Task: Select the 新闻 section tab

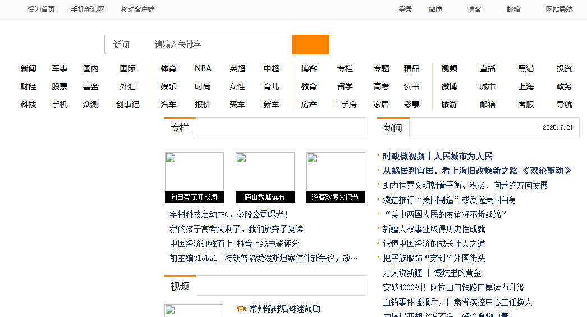Action: coord(393,127)
